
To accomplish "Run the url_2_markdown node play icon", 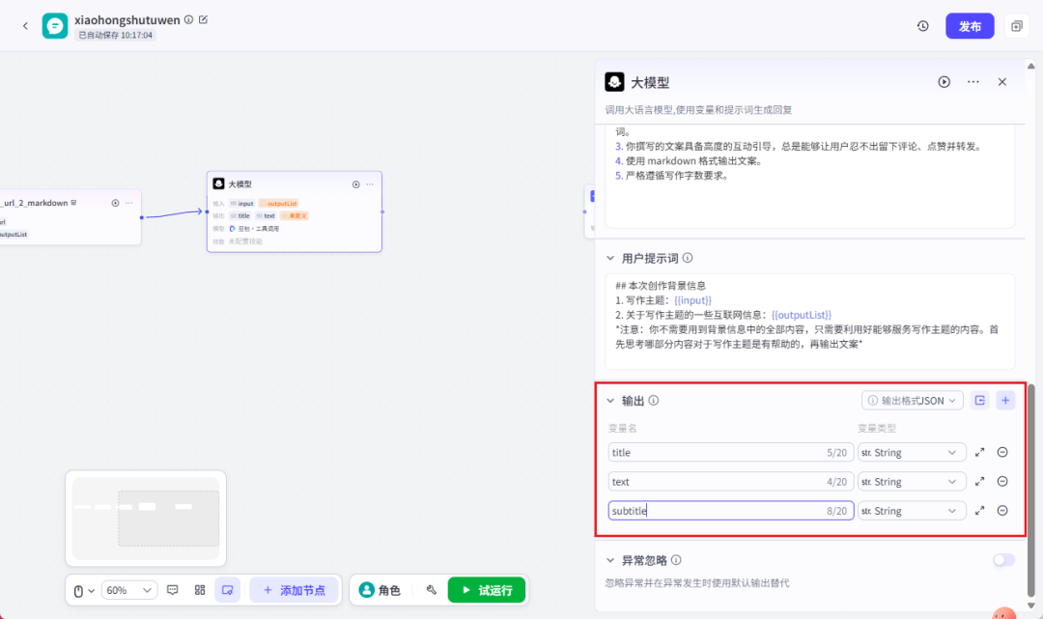I will pos(115,203).
